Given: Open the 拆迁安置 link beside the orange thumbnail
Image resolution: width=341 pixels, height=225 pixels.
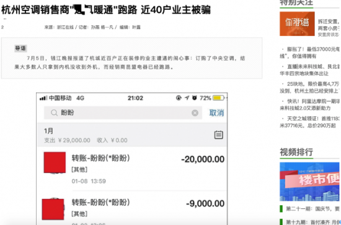Looking at the screenshot, I should [329, 28].
